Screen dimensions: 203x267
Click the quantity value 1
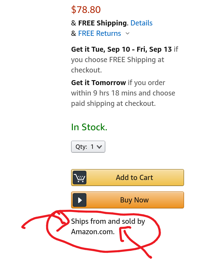click(x=92, y=147)
